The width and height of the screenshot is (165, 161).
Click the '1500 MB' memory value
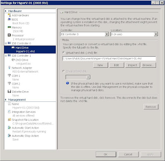click(x=18, y=31)
